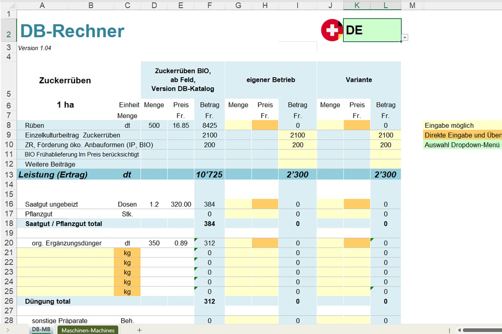Click the yellow Menge cell for Saatgut ungebeizt, Variante
Screen dimensions: 502x334
(x=330, y=204)
